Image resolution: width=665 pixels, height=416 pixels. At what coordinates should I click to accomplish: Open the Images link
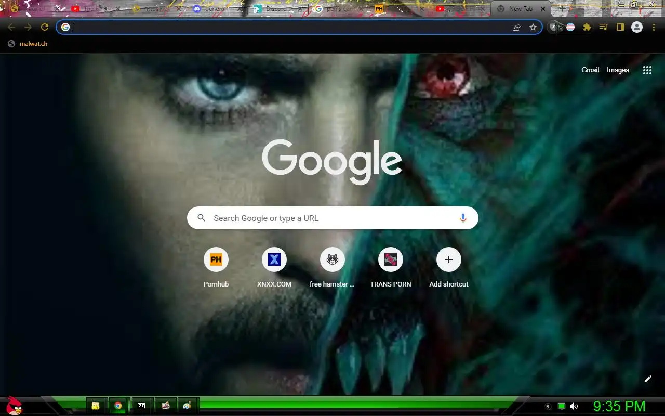click(x=618, y=70)
